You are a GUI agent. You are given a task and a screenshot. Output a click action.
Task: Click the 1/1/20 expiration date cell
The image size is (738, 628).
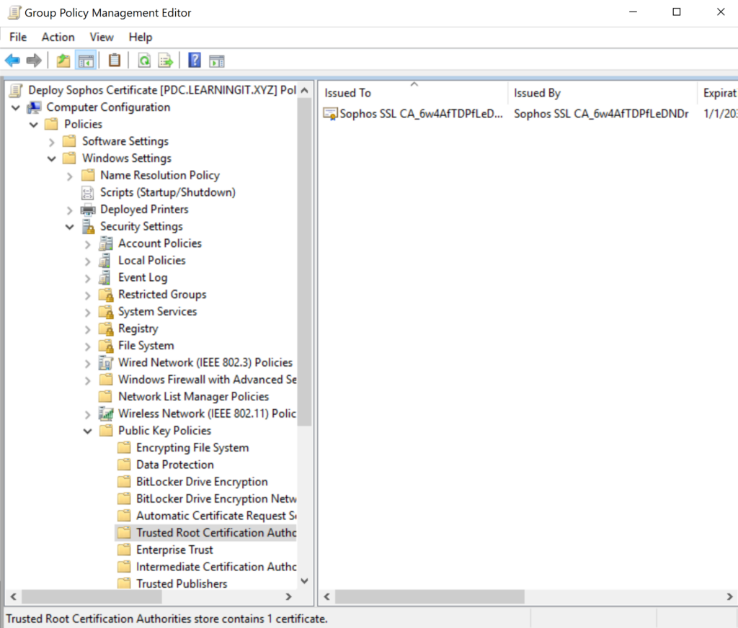(720, 114)
